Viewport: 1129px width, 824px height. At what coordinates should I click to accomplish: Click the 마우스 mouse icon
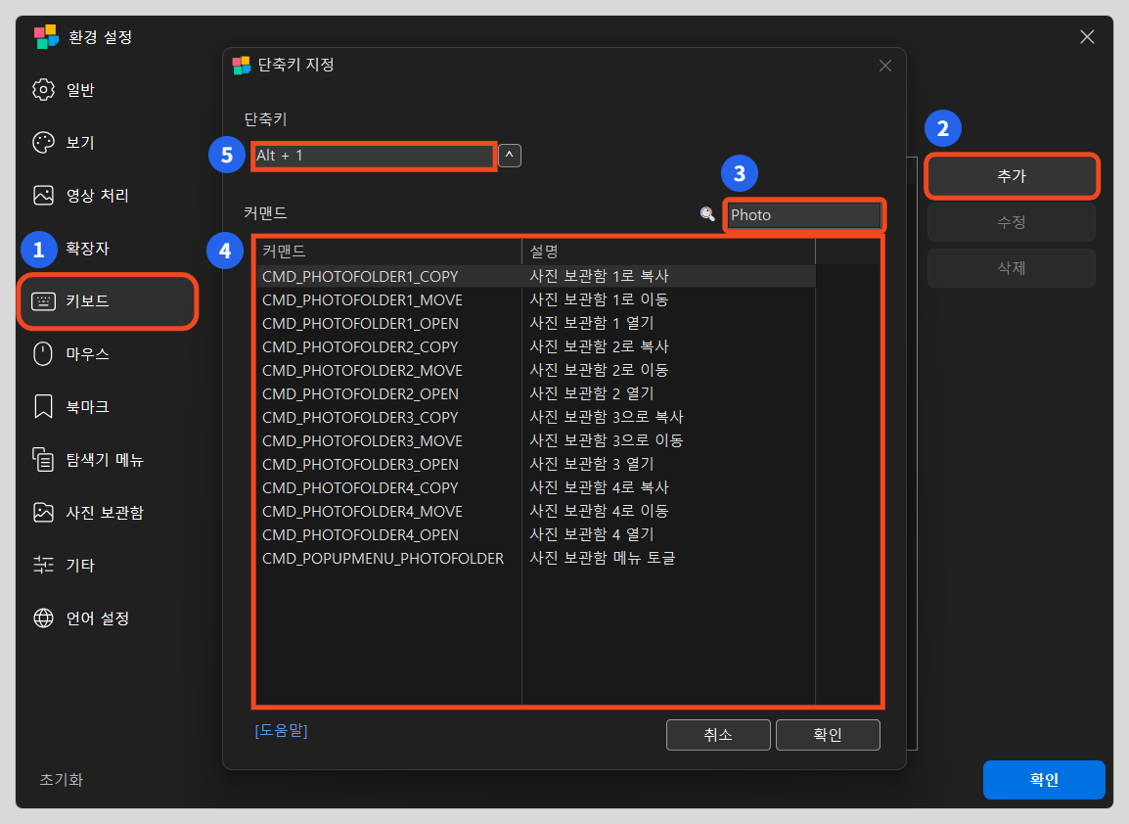[x=43, y=353]
